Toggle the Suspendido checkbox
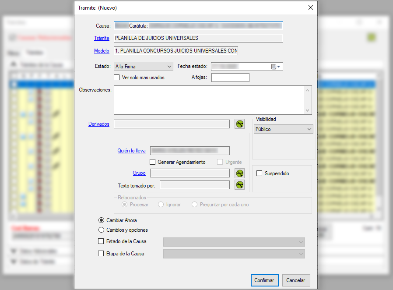The width and height of the screenshot is (393, 290). (260, 173)
